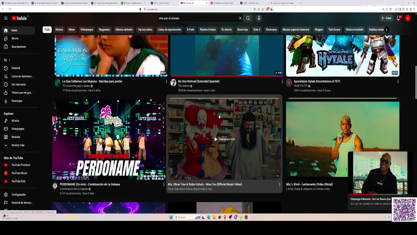Open Ver más tarde

(19, 85)
